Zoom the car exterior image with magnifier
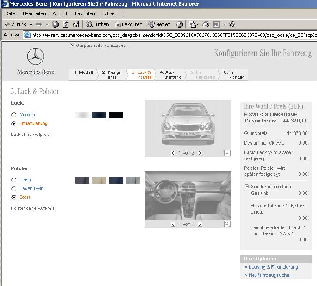Viewport: 317px width, 286px height. click(227, 153)
